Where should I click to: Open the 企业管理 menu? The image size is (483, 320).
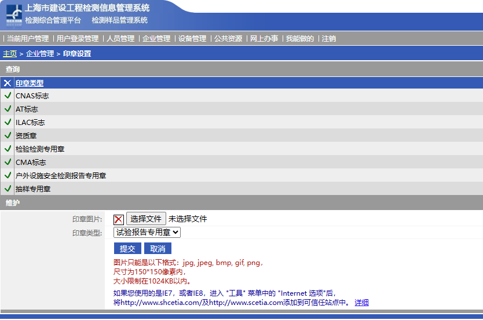pos(156,39)
